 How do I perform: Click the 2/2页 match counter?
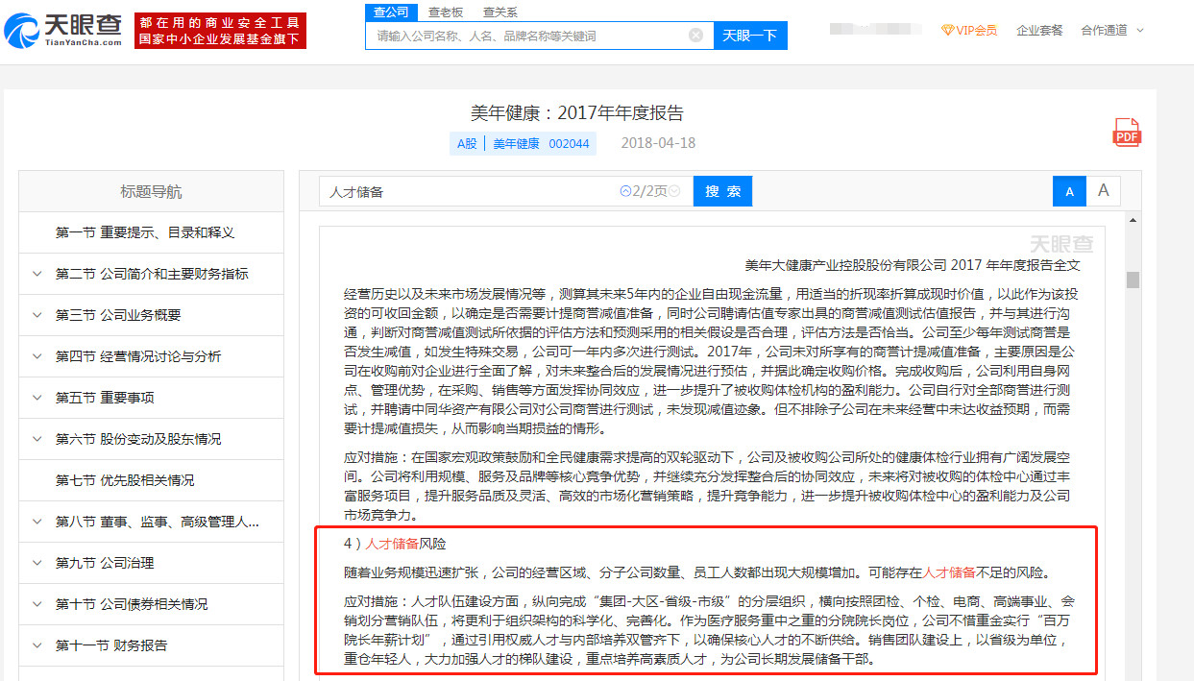[649, 191]
